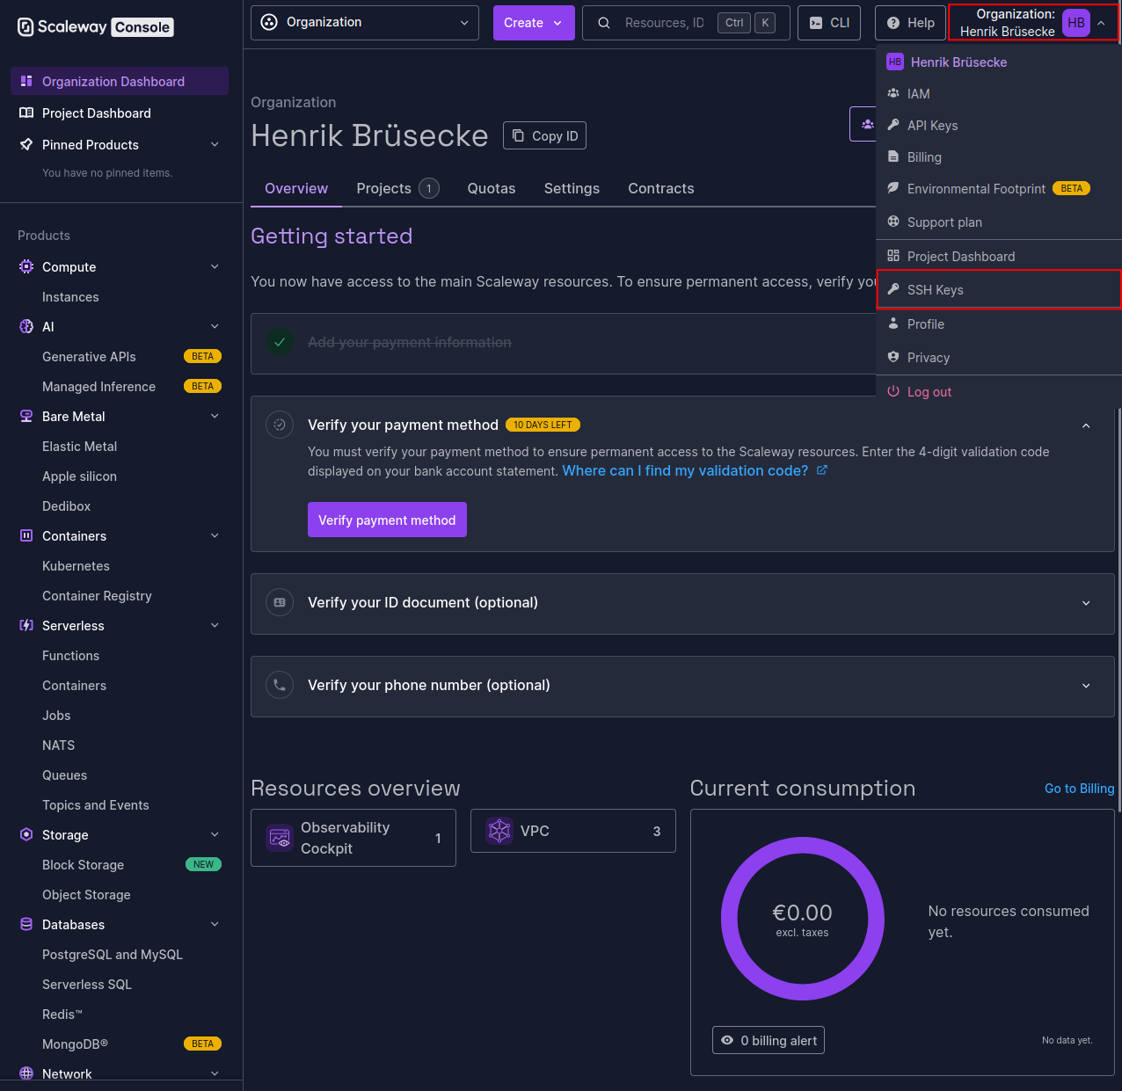Screen dimensions: 1122x1091
Task: Click the Go to Billing link
Action: (x=1079, y=789)
